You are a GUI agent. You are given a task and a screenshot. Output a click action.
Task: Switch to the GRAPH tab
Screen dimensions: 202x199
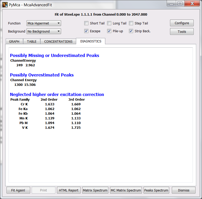14,42
